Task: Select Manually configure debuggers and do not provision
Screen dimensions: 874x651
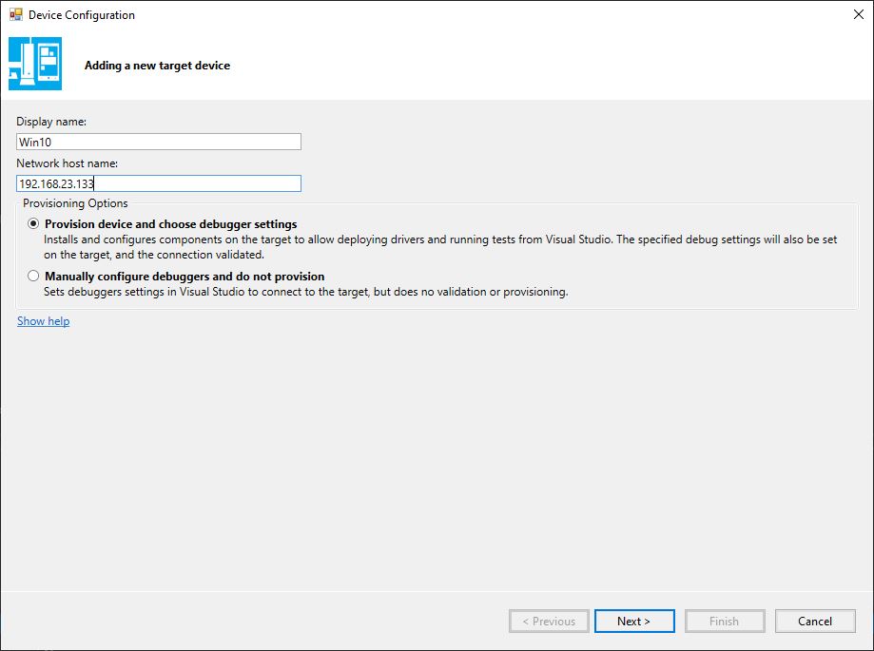Action: (34, 277)
